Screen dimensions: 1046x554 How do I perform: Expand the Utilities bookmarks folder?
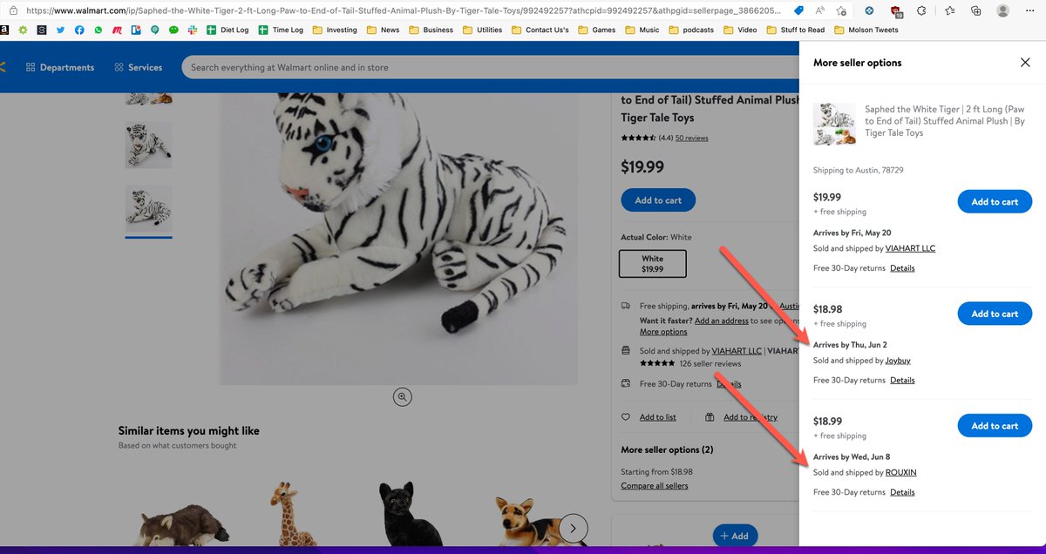pos(483,30)
